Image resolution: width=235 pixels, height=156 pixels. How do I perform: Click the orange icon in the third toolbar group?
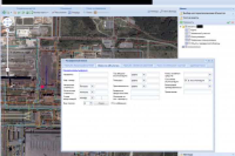click(95, 12)
